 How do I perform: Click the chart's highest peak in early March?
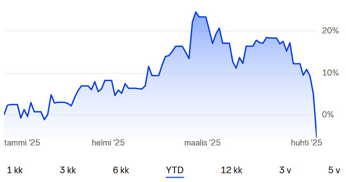196,12
